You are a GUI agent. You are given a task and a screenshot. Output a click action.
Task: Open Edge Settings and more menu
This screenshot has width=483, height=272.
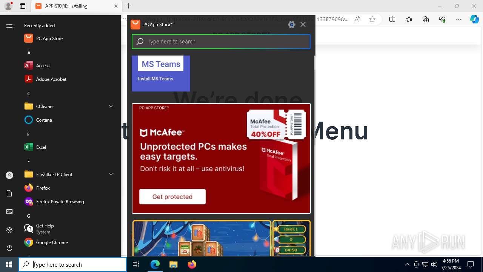tap(459, 20)
